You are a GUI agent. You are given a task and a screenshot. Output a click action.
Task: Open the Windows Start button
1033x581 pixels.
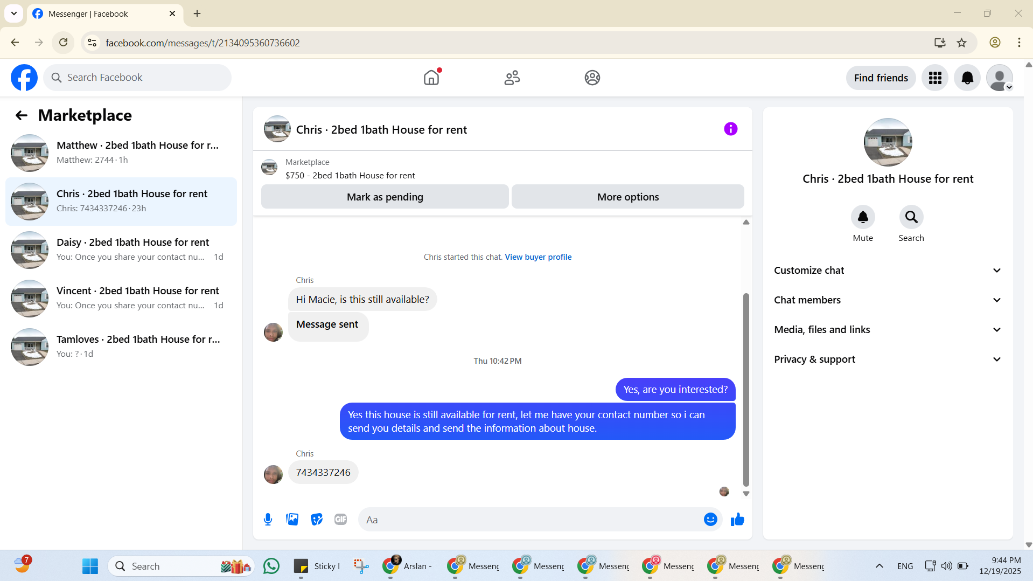coord(90,566)
